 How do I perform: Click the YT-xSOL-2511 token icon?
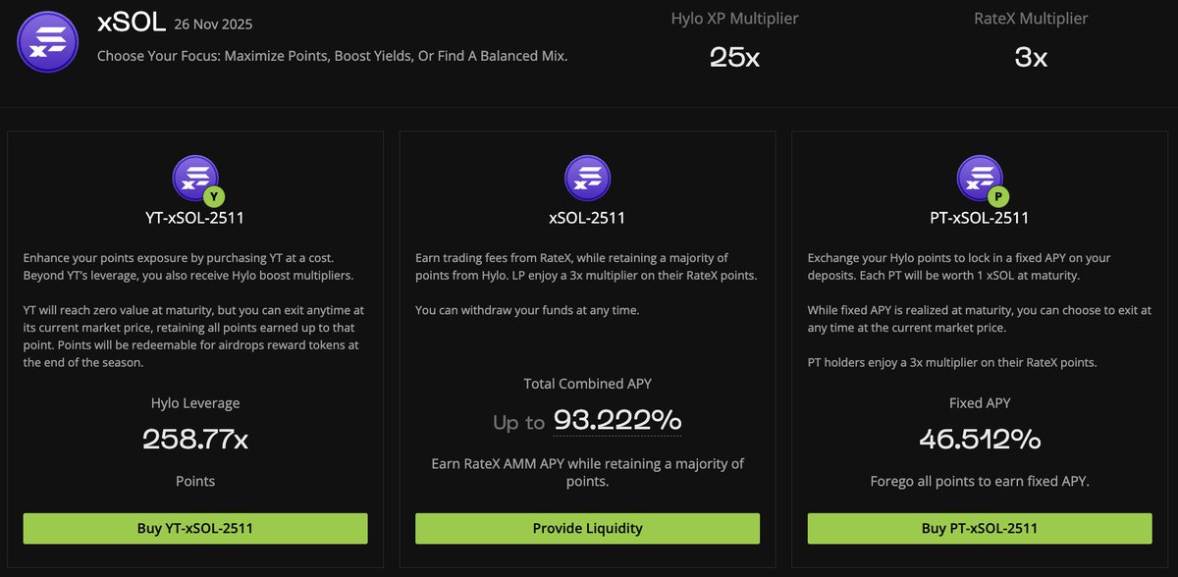coord(196,181)
